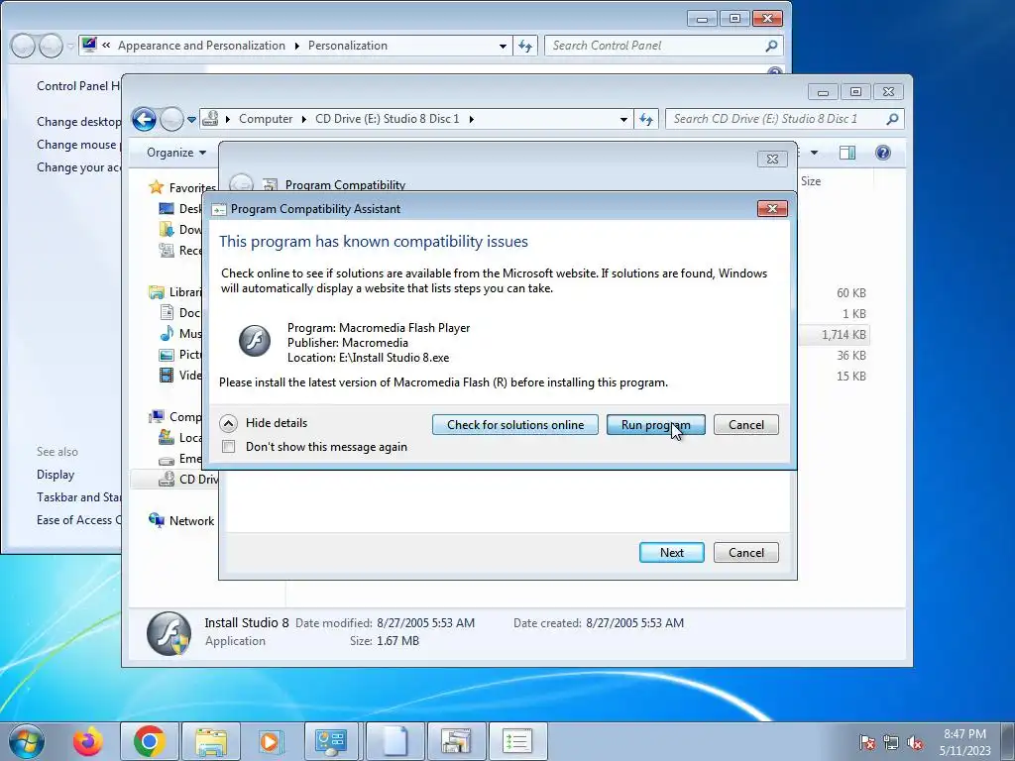Screen dimensions: 1015x761
Task: Click Next in Program Compatibility wizard
Action: coord(671,553)
